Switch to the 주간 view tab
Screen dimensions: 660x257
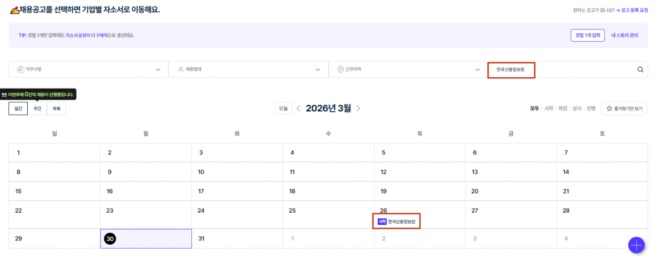pos(37,109)
